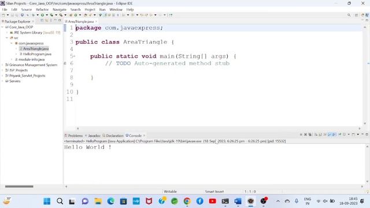The image size is (370, 208).
Task: Toggle Pin Console button
Action: 340,135
